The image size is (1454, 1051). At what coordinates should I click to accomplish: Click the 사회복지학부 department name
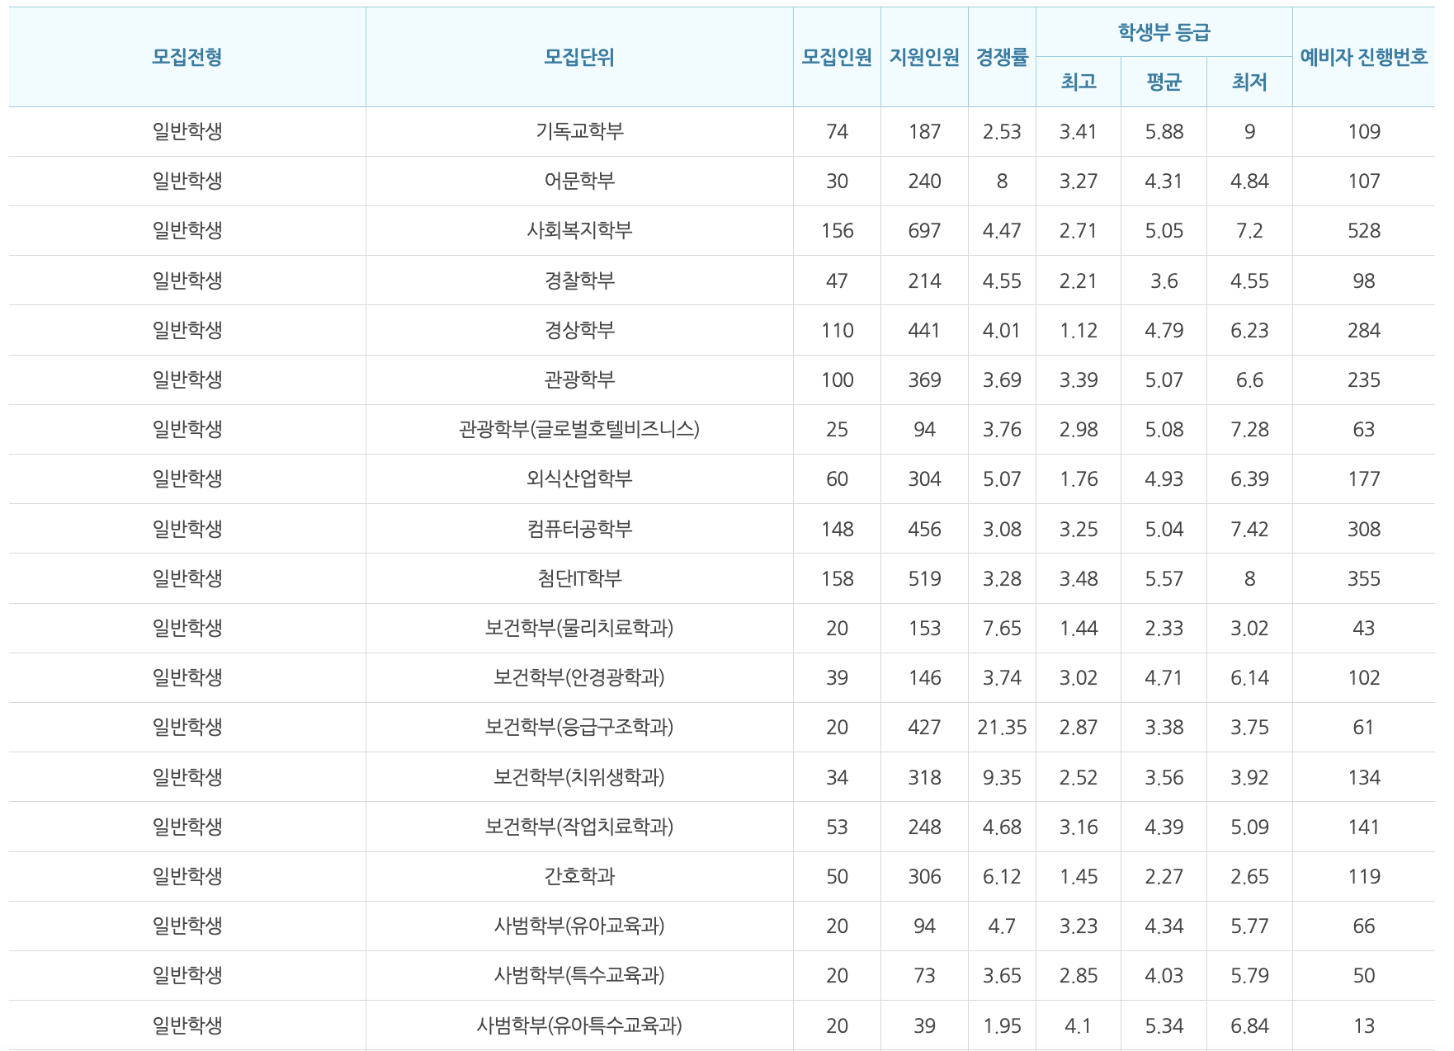point(578,230)
